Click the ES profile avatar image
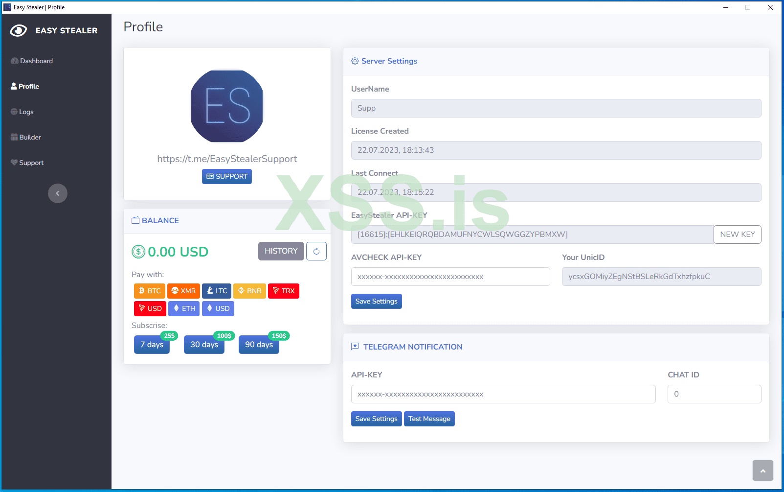Viewport: 784px width, 492px height. pyautogui.click(x=227, y=106)
